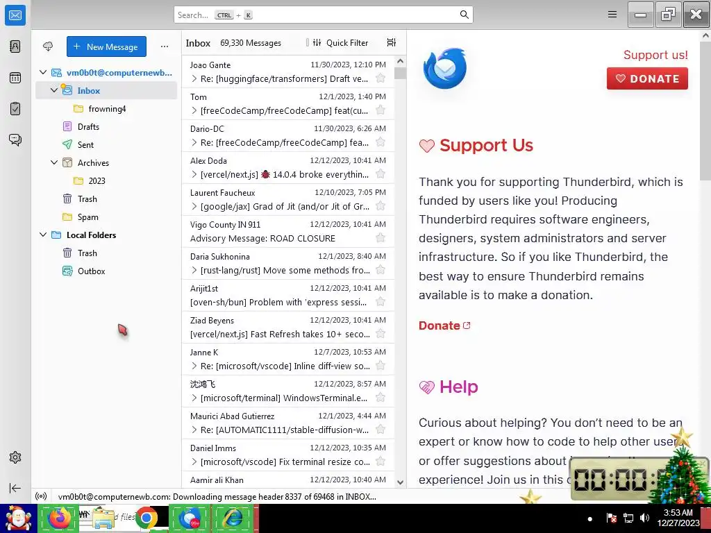The height and width of the screenshot is (533, 711).
Task: Open the folder pane options menu
Action: [164, 46]
